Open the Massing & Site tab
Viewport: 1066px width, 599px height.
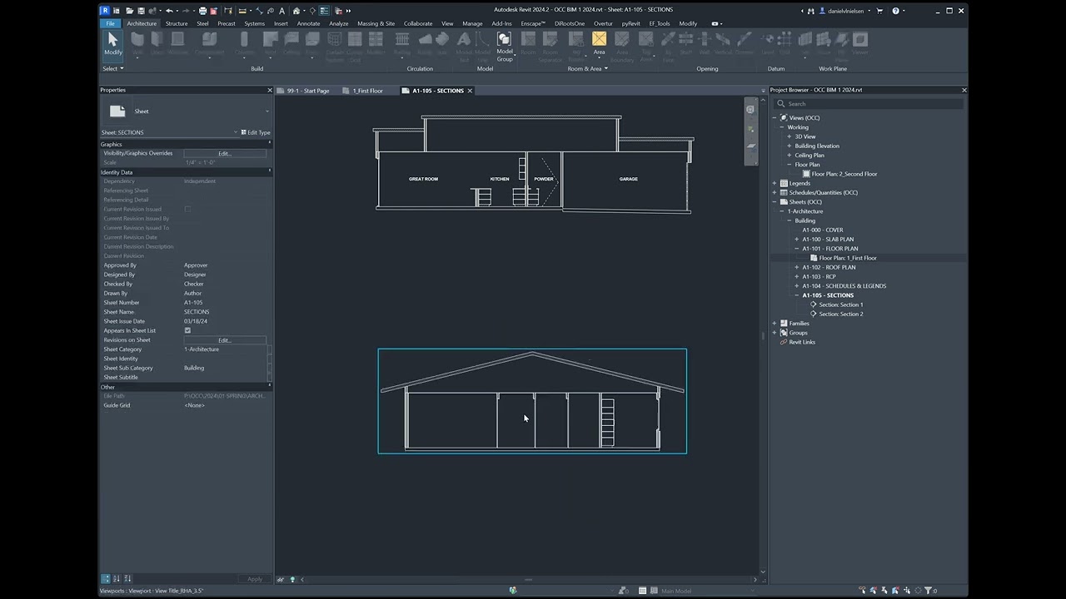click(x=376, y=23)
